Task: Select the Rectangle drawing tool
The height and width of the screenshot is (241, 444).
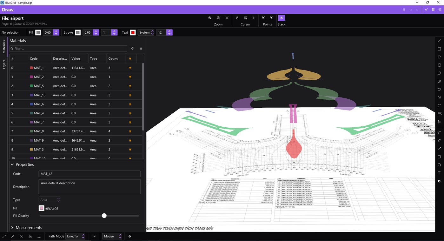Action: (x=439, y=49)
